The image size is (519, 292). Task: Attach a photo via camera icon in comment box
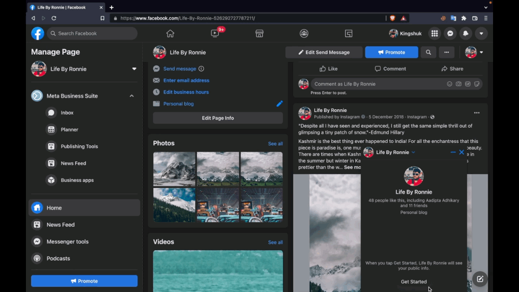(x=458, y=84)
